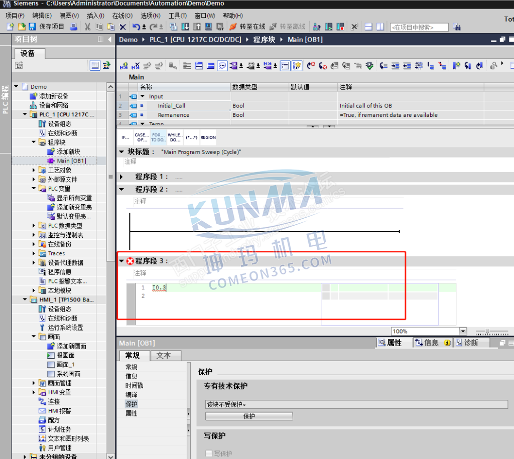This screenshot has width=514, height=459.
Task: Collapse the PLC 变量 folder
Action: coord(34,189)
